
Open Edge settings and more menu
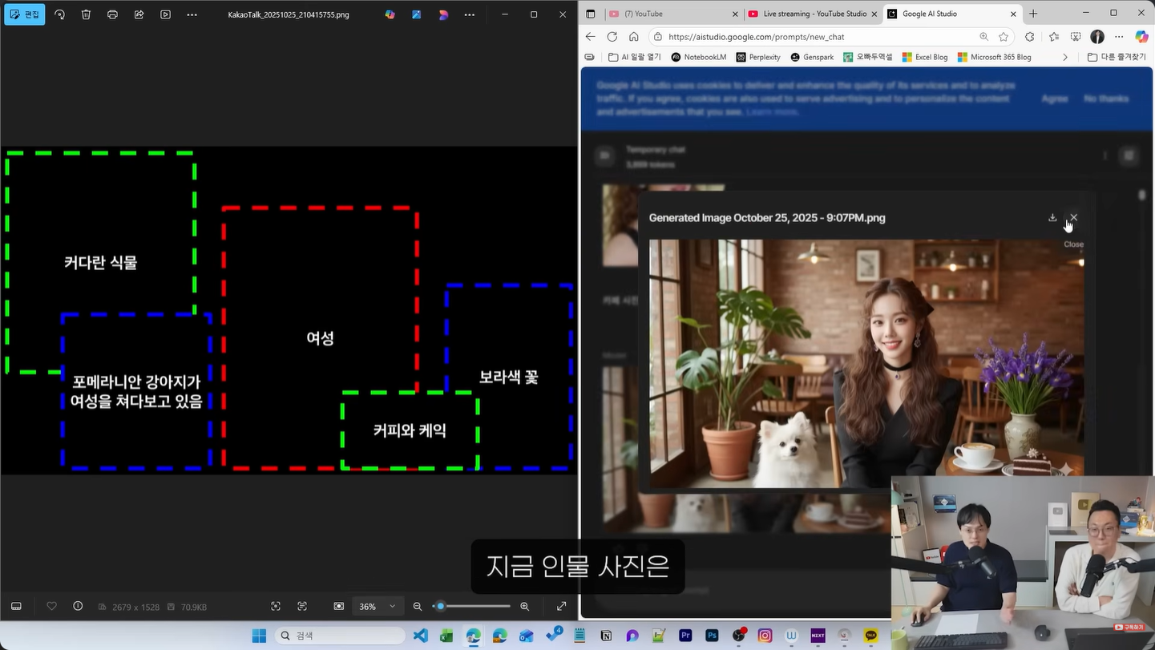(1119, 37)
